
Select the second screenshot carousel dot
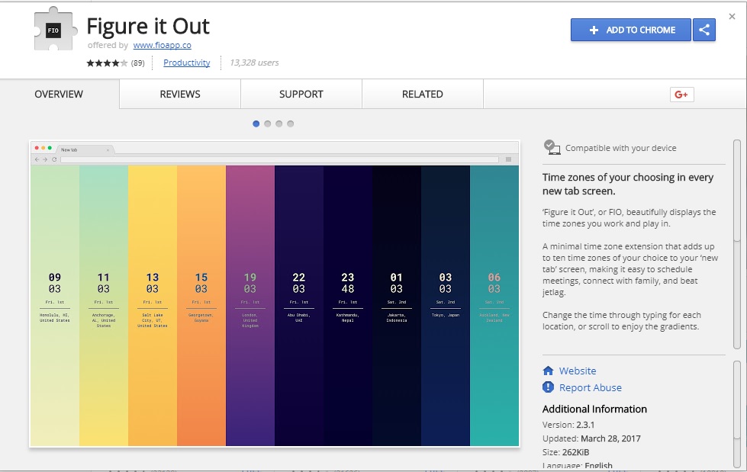tap(267, 124)
